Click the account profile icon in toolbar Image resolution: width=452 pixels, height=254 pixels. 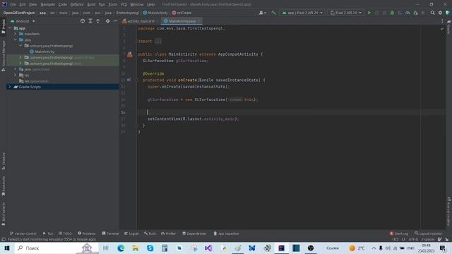(262, 13)
